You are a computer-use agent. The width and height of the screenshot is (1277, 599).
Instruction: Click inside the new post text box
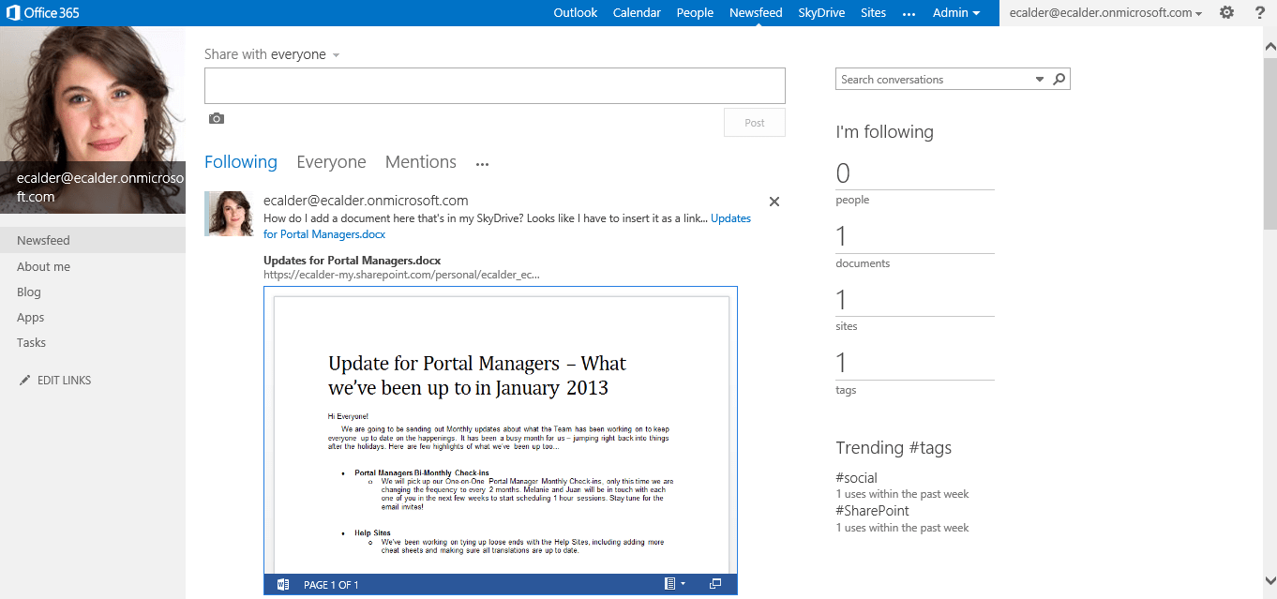point(495,86)
